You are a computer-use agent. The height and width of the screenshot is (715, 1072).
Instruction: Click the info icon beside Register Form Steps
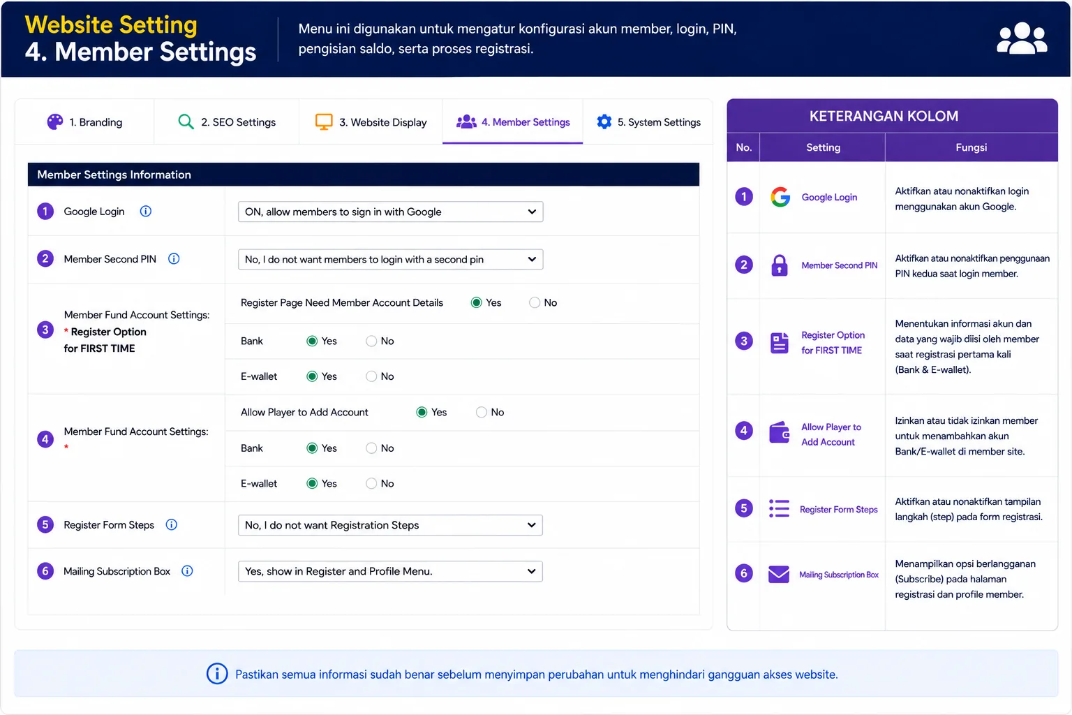point(171,524)
